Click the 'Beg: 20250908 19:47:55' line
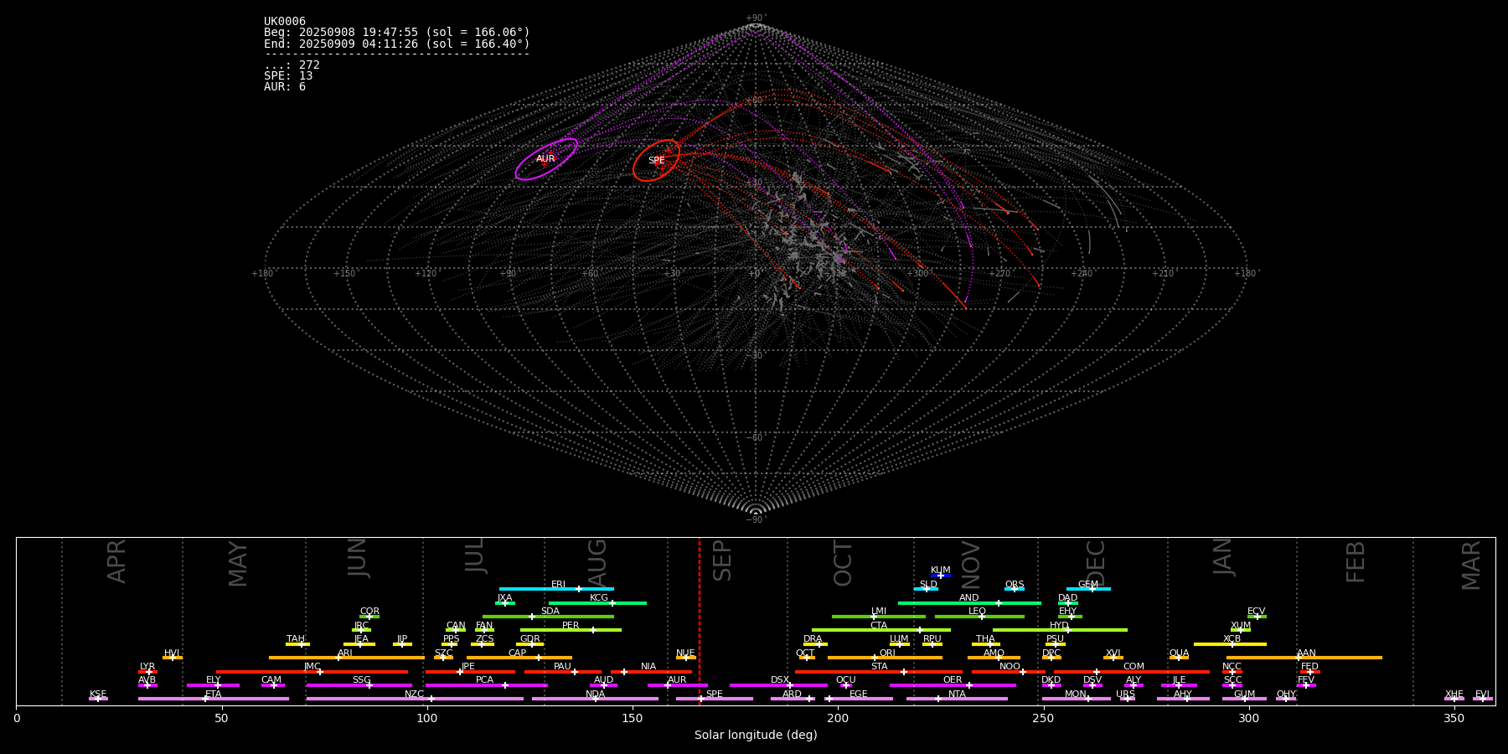The height and width of the screenshot is (754, 1508). point(397,33)
